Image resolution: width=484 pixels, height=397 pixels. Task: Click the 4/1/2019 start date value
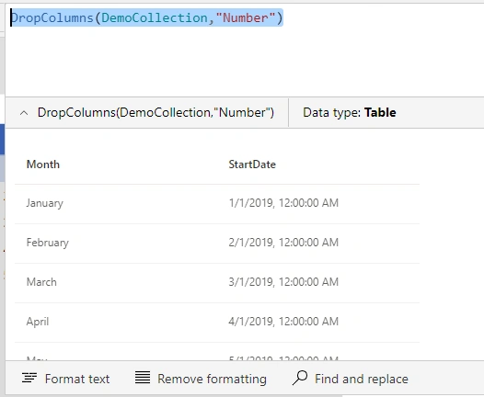(283, 321)
